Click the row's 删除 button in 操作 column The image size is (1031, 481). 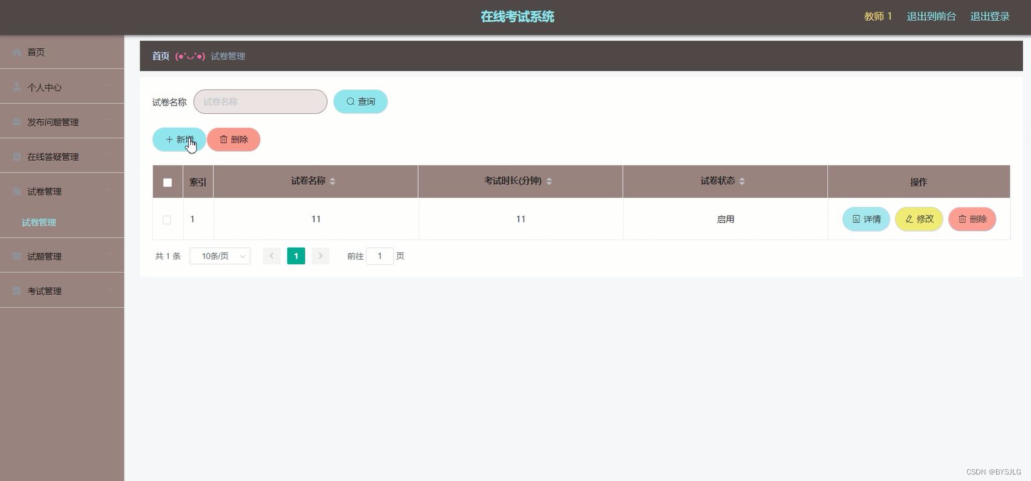click(x=972, y=219)
